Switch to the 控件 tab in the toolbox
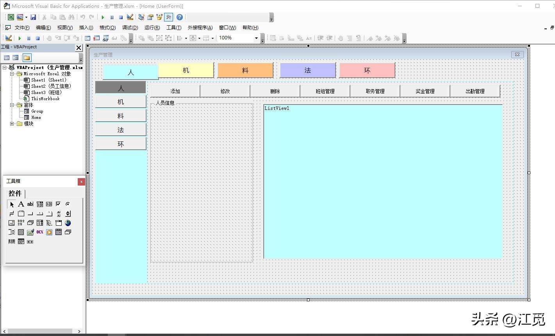The width and height of the screenshot is (555, 336). pyautogui.click(x=15, y=194)
